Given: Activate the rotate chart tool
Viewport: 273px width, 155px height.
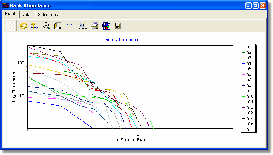Looking at the screenshot, I should click(24, 26).
